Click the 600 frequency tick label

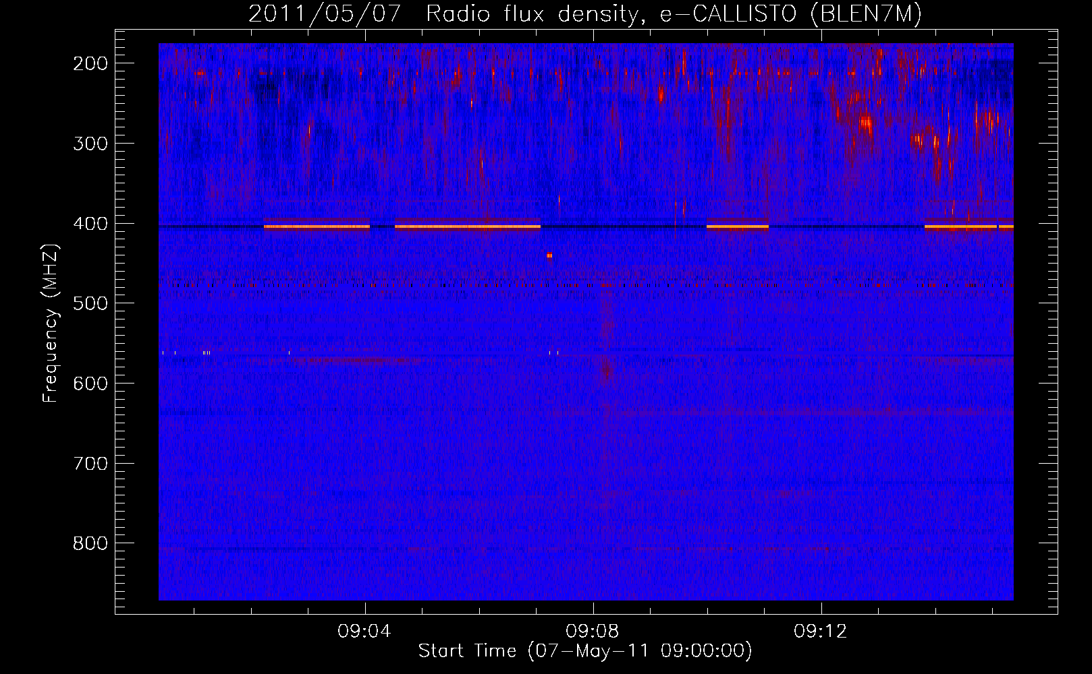tap(90, 384)
